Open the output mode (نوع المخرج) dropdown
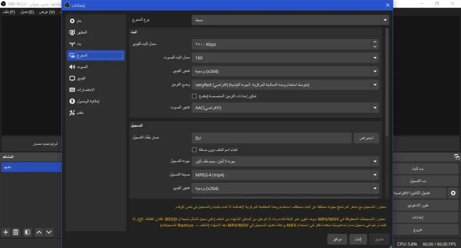The height and width of the screenshot is (248, 461). (290, 20)
